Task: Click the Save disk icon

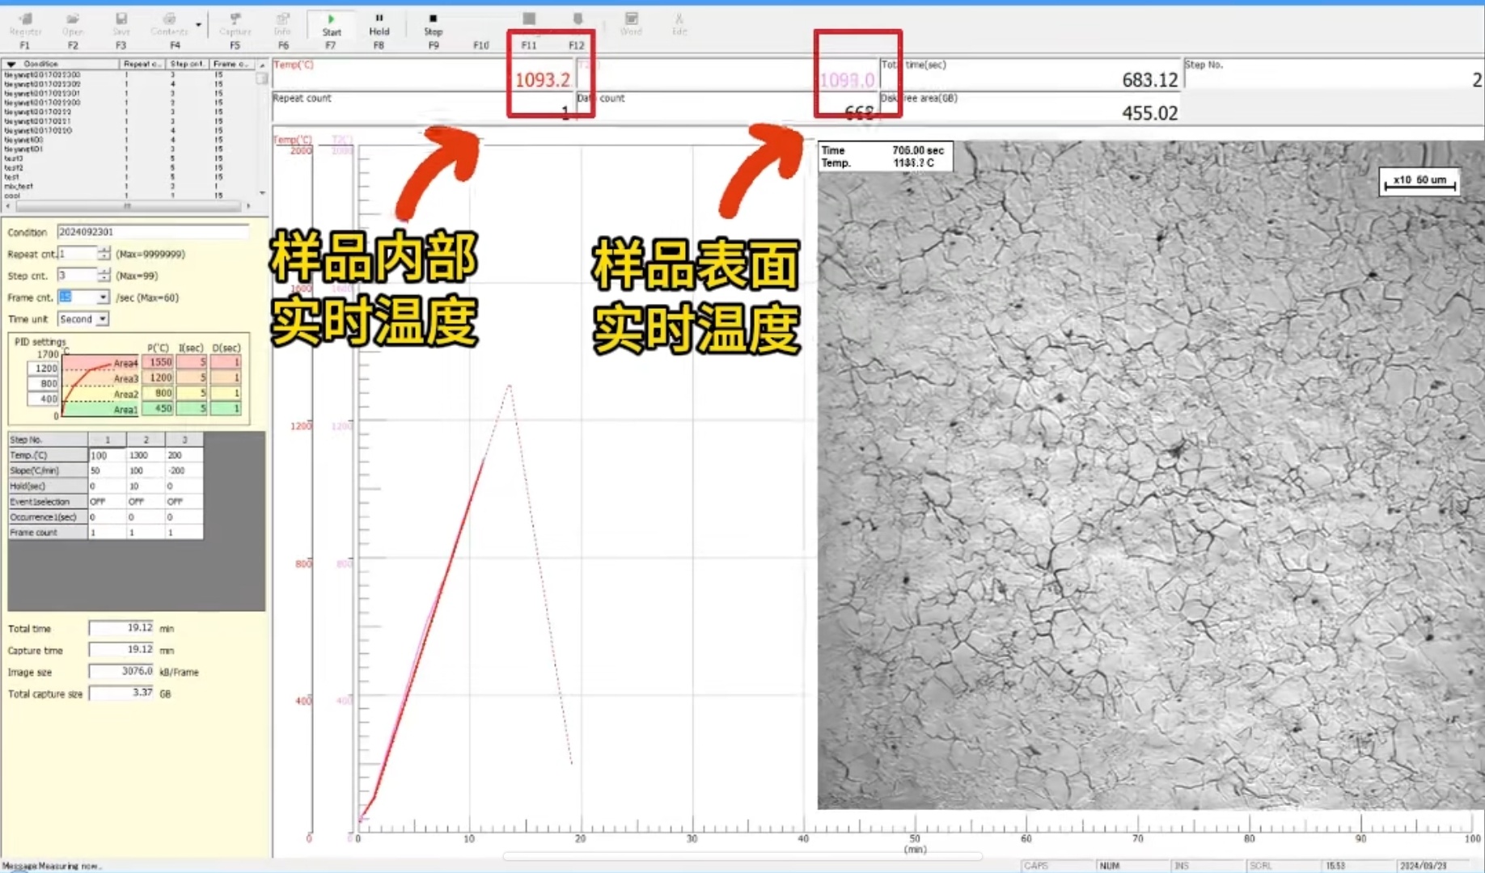Action: pos(121,23)
